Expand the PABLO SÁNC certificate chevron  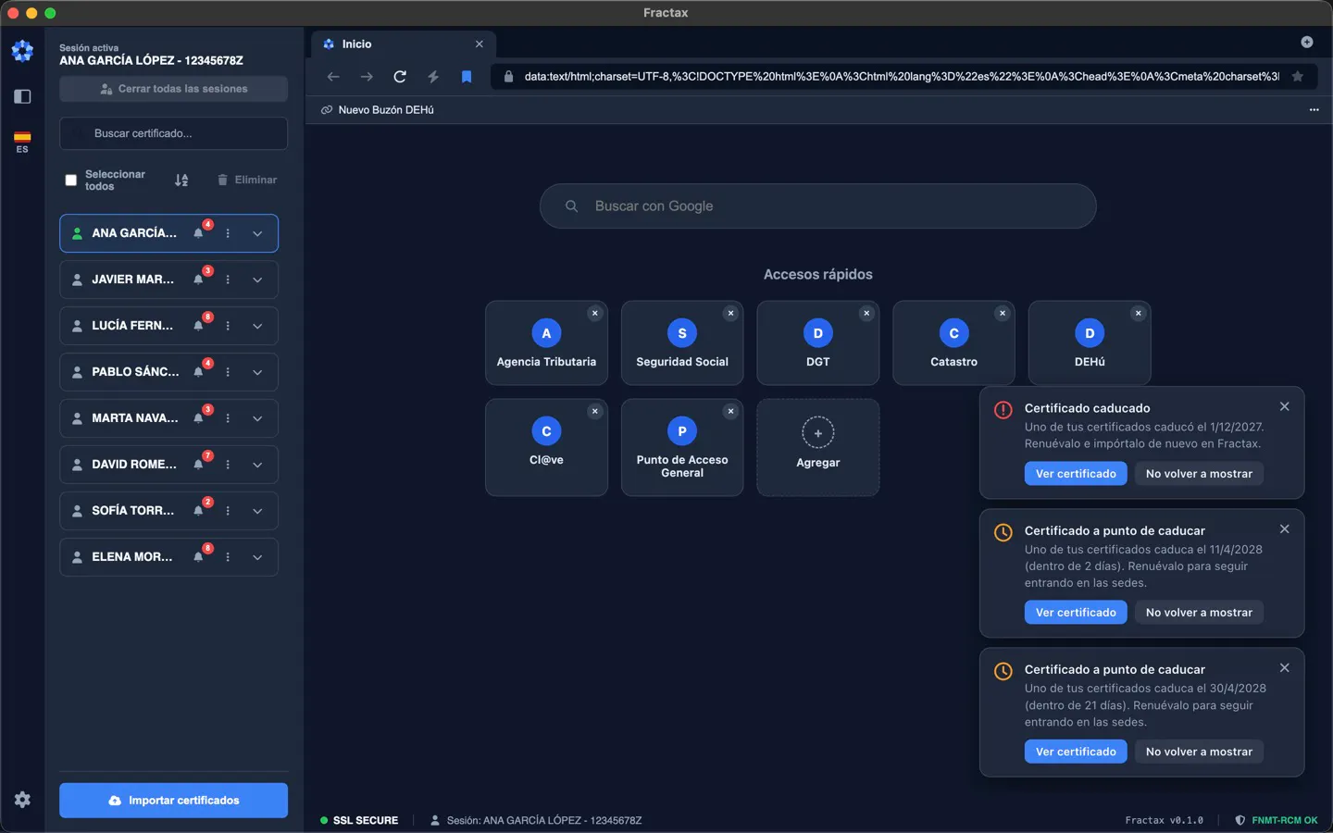(257, 372)
